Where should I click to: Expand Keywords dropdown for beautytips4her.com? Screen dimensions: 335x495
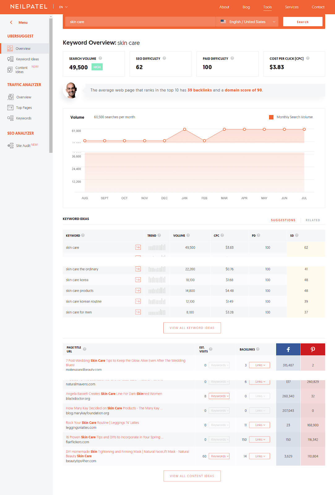219,456
